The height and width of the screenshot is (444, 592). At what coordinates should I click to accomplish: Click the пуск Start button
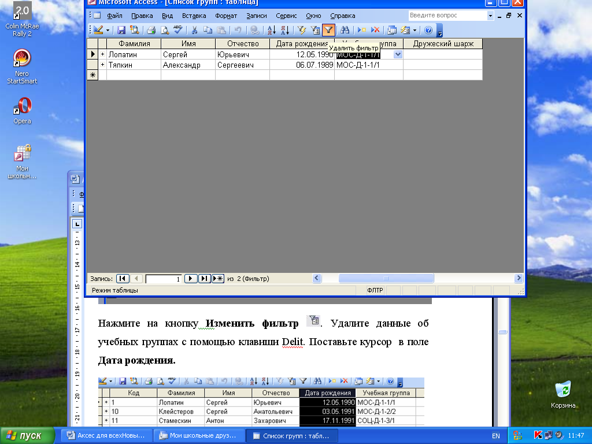pyautogui.click(x=27, y=436)
